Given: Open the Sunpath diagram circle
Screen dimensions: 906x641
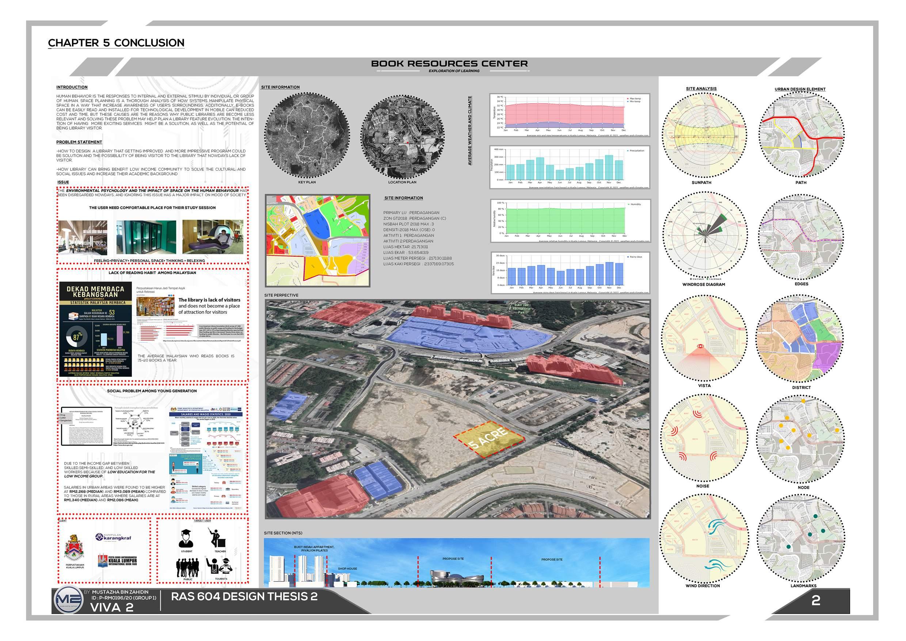Looking at the screenshot, I should tap(705, 136).
